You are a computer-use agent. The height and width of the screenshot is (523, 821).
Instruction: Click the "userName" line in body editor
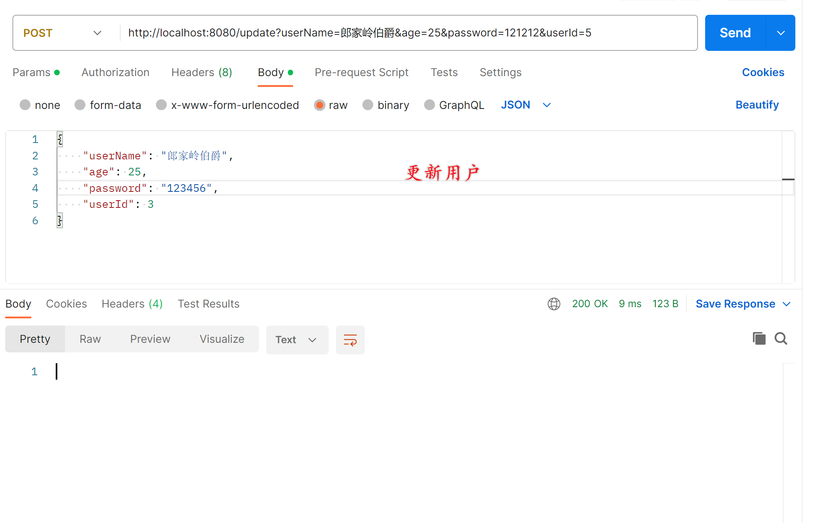[x=158, y=156]
